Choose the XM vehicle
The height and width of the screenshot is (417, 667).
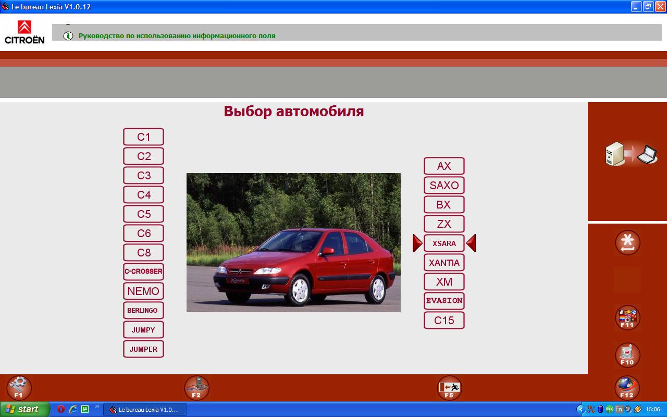[444, 282]
